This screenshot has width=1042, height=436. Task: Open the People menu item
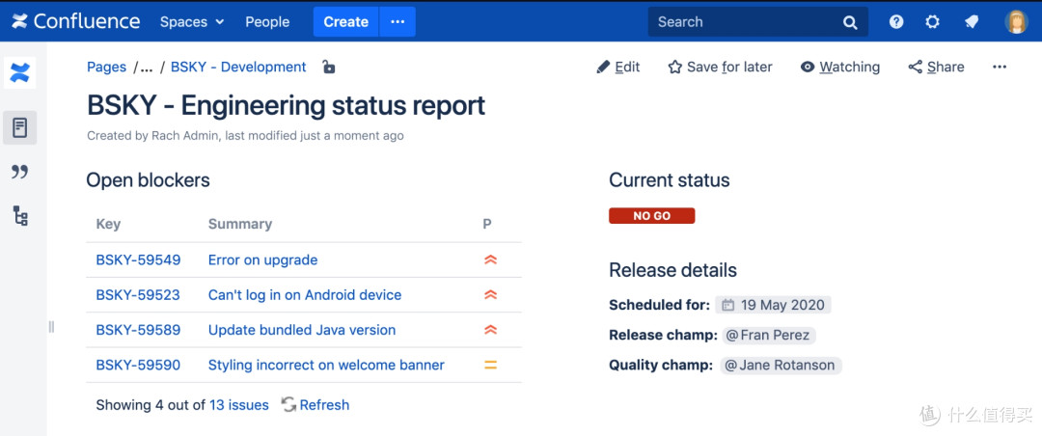(267, 22)
